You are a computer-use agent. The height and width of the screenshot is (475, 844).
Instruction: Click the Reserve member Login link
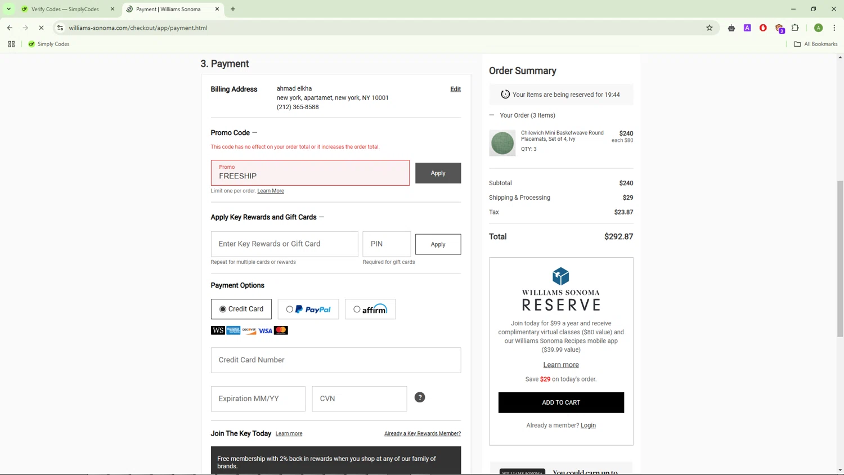(588, 425)
